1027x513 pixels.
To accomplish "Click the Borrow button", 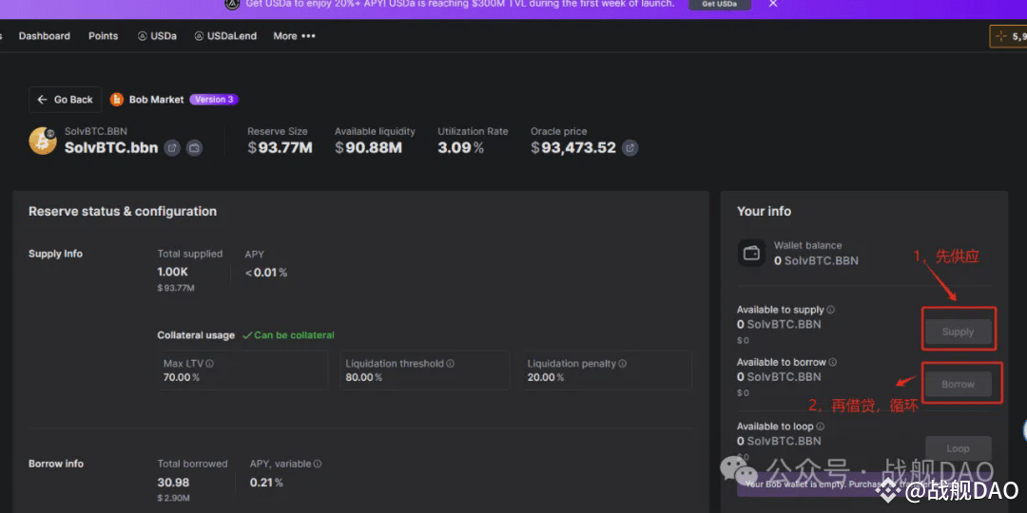I will 959,384.
